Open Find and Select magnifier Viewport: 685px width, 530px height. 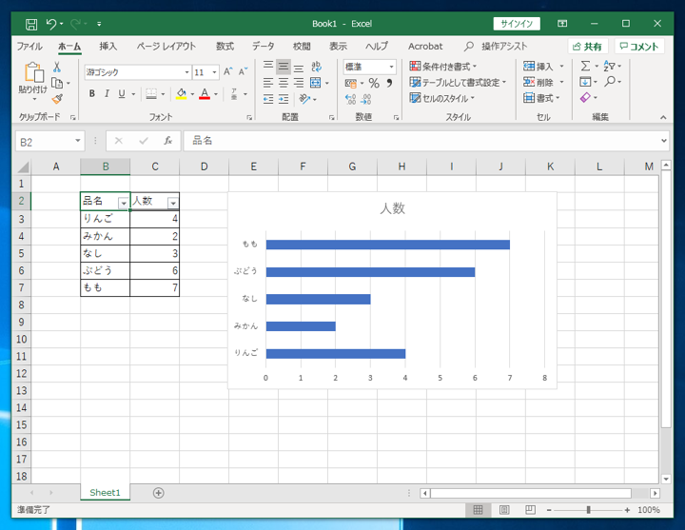[610, 81]
